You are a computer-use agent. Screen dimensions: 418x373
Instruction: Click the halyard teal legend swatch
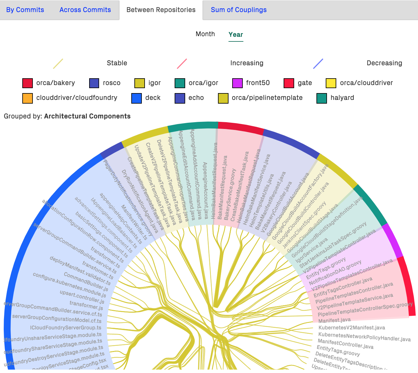click(322, 98)
